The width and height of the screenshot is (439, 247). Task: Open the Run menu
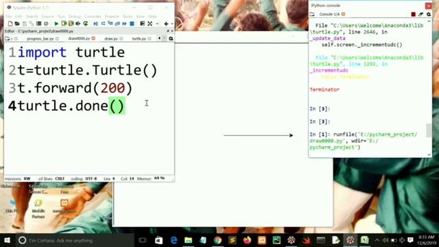tap(61, 16)
